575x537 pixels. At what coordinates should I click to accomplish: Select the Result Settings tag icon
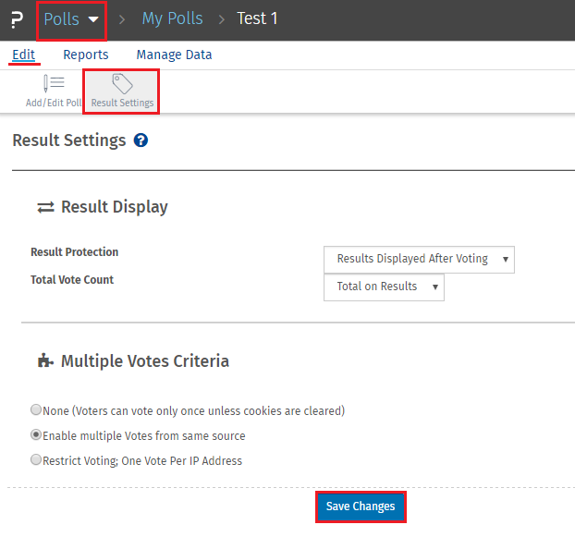pos(122,84)
